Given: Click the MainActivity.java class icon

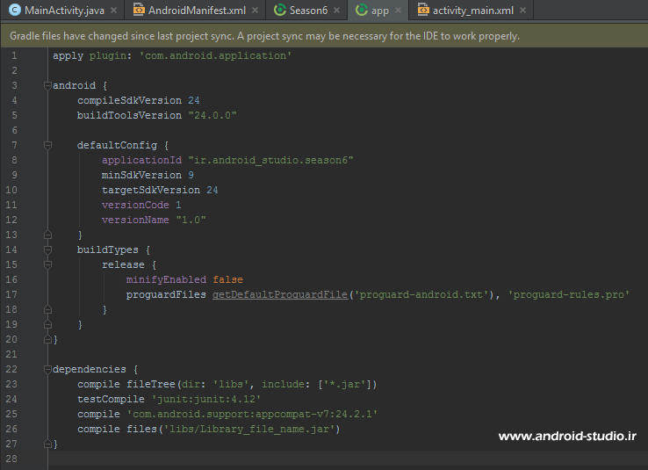Looking at the screenshot, I should pyautogui.click(x=15, y=11).
